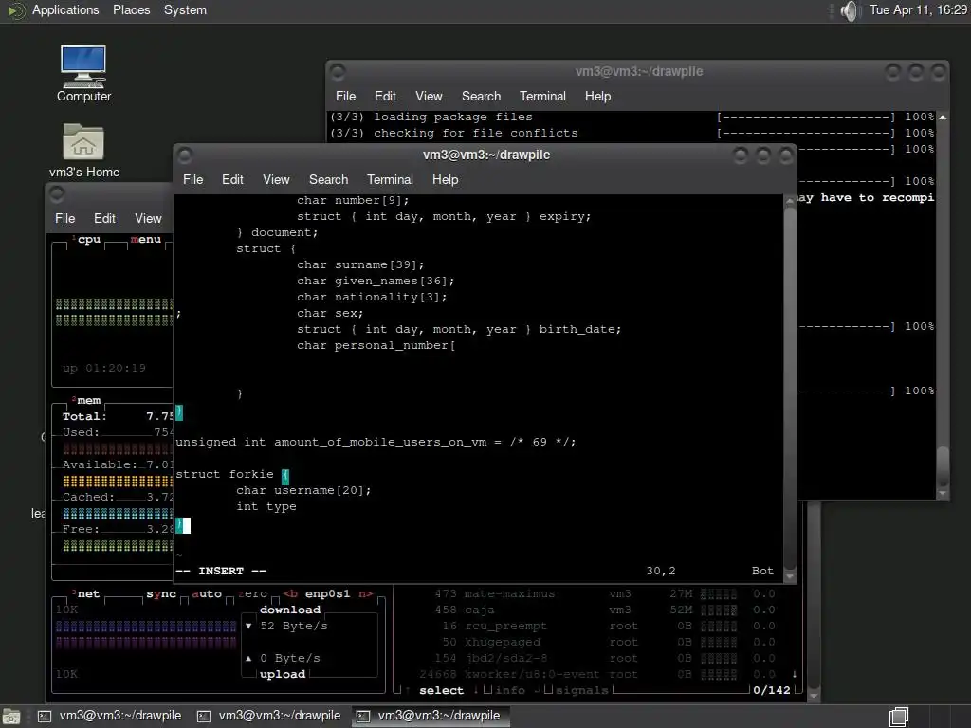This screenshot has width=971, height=728.
Task: Click the char personal_number[ line in vim
Action: (376, 345)
